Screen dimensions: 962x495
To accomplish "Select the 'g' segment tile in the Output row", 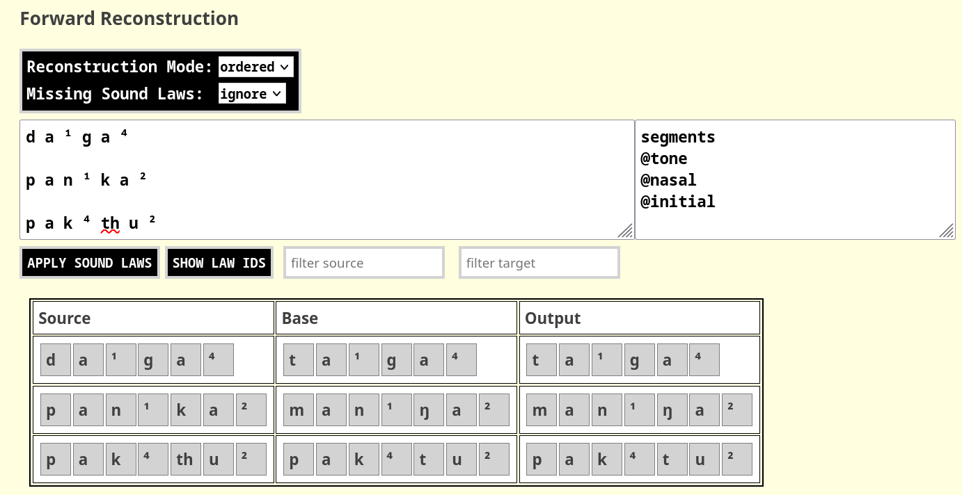I will click(x=639, y=359).
